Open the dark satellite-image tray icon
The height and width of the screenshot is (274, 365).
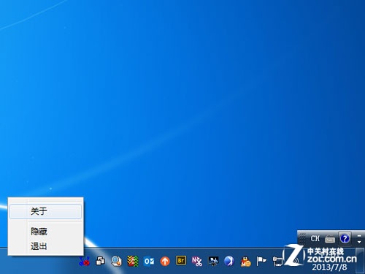(x=213, y=262)
